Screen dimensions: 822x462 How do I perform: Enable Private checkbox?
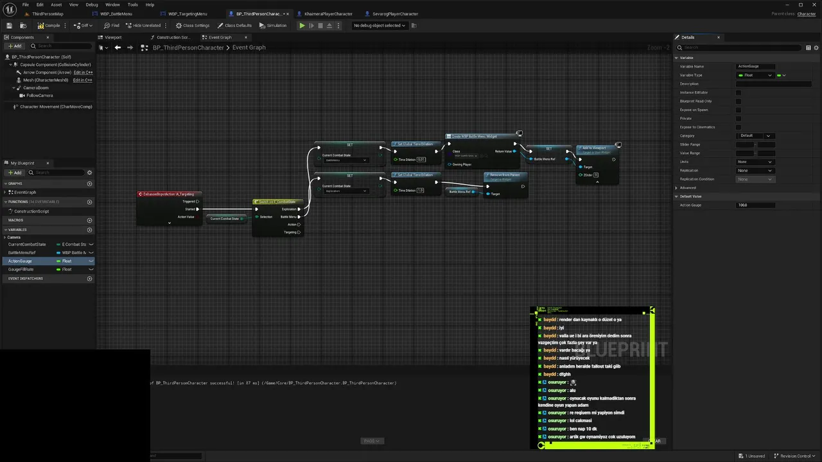point(738,119)
